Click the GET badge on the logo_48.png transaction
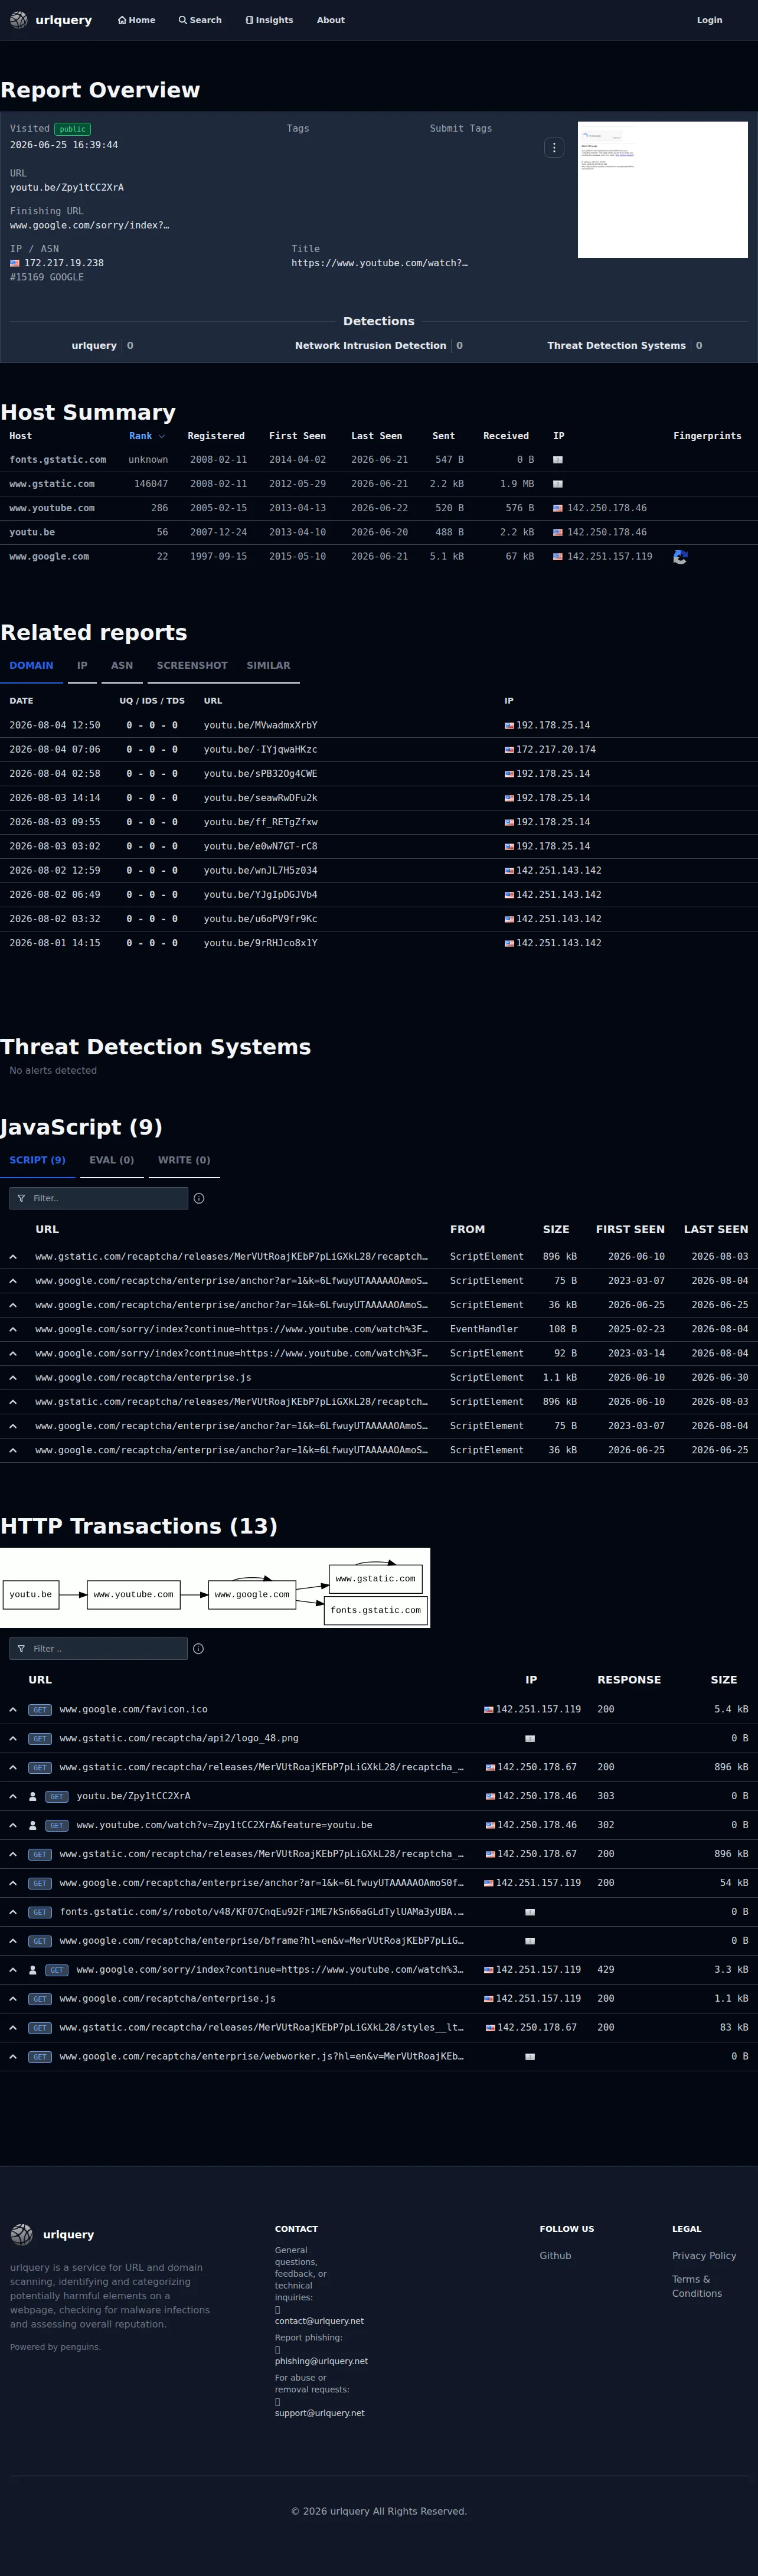758x2576 pixels. (39, 1739)
